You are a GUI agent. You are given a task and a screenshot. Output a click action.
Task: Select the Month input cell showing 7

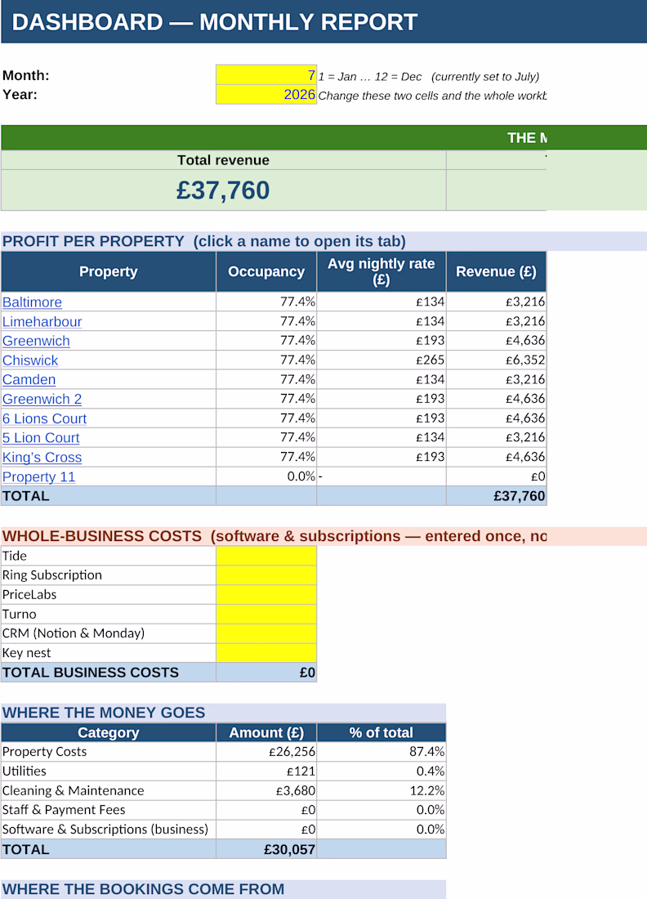(265, 75)
